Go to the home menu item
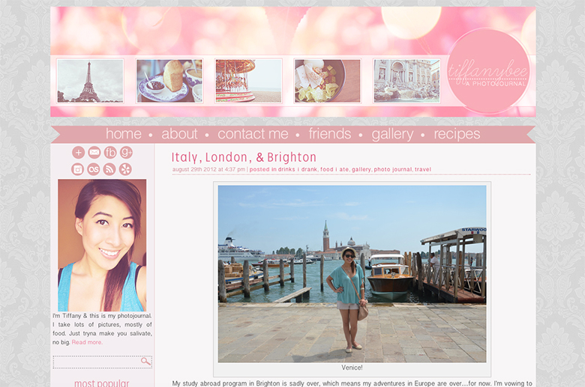The image size is (585, 387). coord(124,134)
